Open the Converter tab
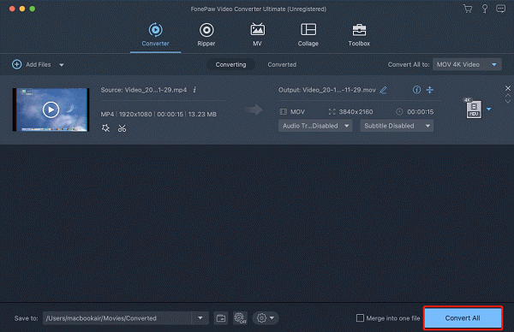 pyautogui.click(x=155, y=35)
